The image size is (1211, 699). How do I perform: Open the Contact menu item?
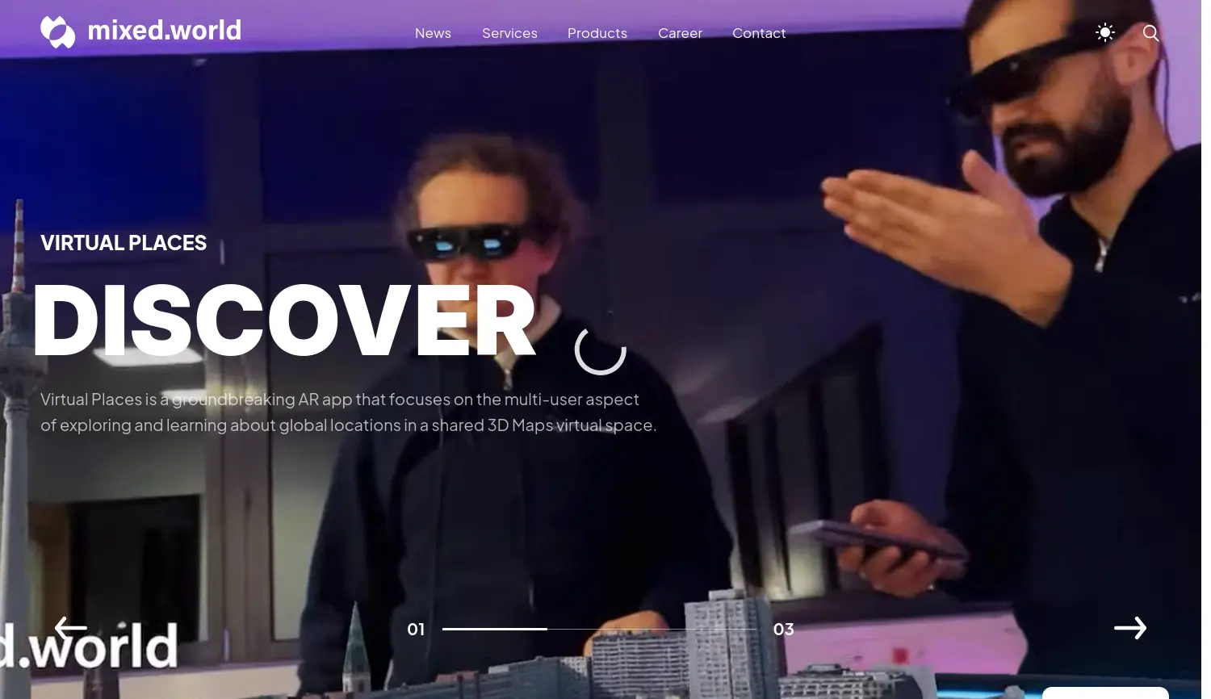758,33
